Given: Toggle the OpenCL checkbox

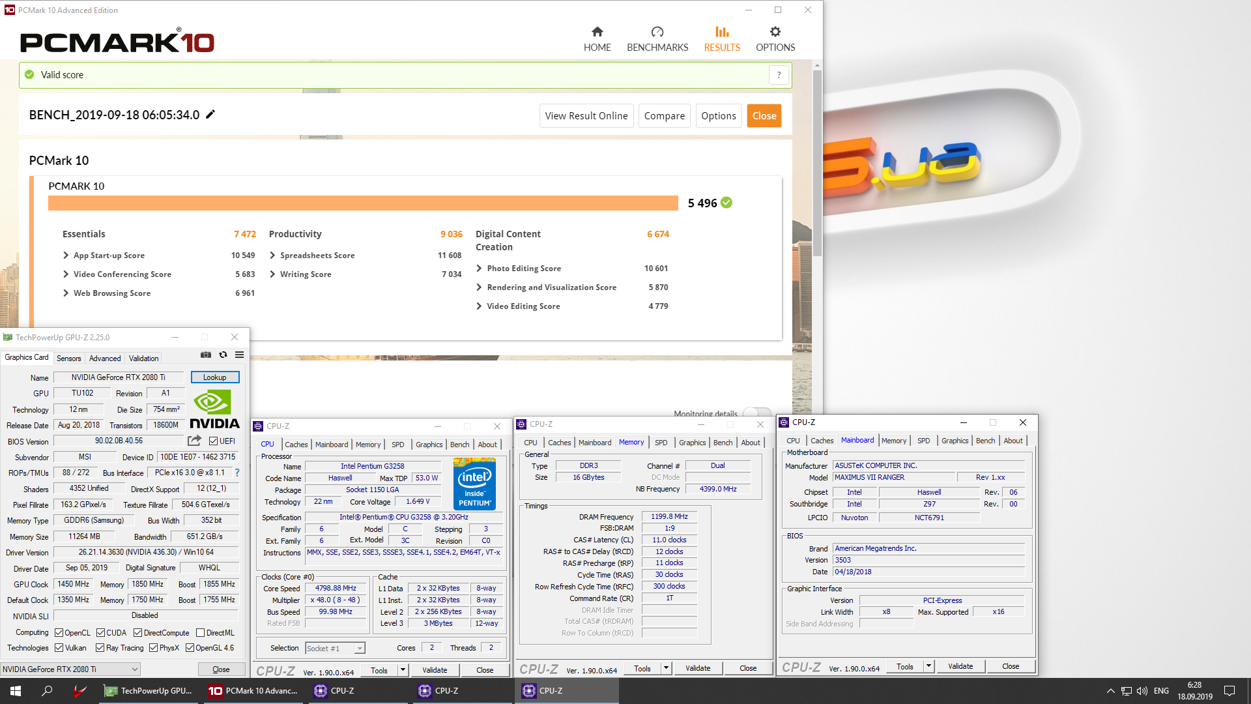Looking at the screenshot, I should pos(59,633).
